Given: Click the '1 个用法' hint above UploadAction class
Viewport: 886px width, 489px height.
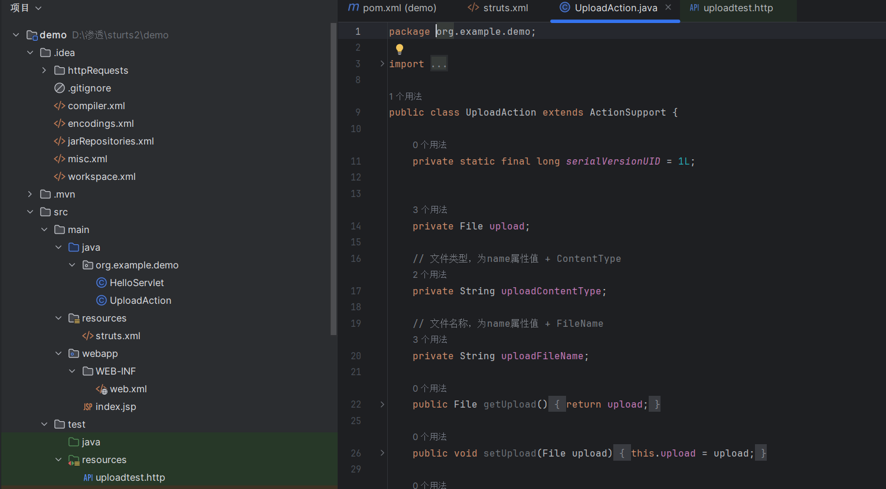Looking at the screenshot, I should pyautogui.click(x=406, y=96).
